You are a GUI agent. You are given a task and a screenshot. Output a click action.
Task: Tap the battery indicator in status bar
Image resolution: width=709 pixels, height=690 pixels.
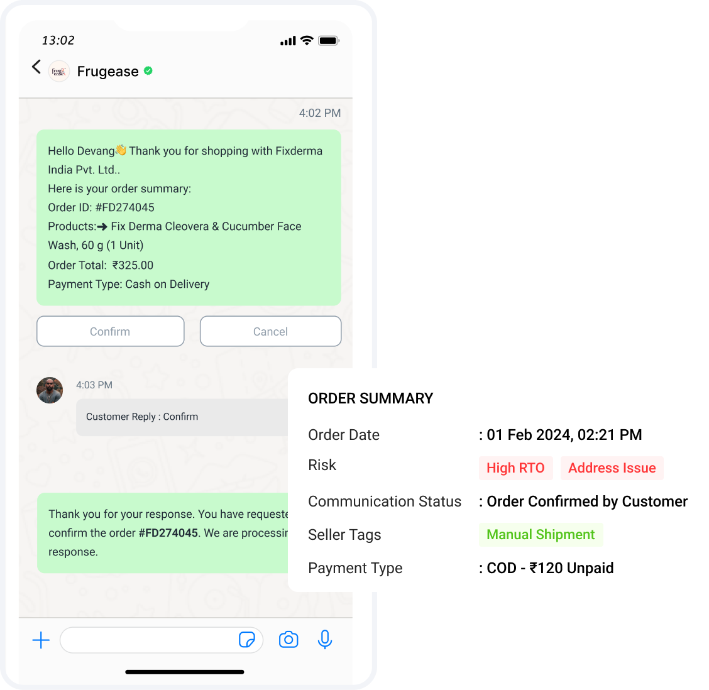(329, 41)
